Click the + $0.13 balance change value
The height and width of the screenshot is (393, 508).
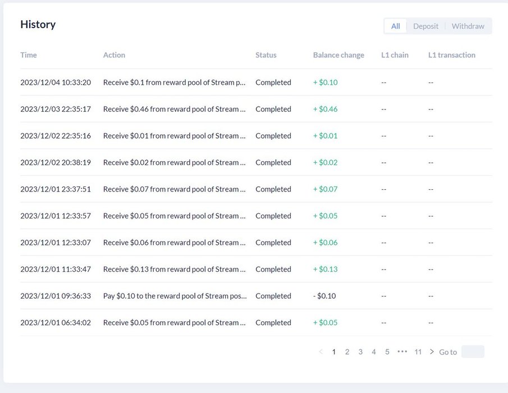click(326, 269)
